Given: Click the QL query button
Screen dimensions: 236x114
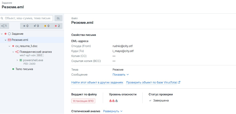Looking at the screenshot, I should [x=58, y=18].
